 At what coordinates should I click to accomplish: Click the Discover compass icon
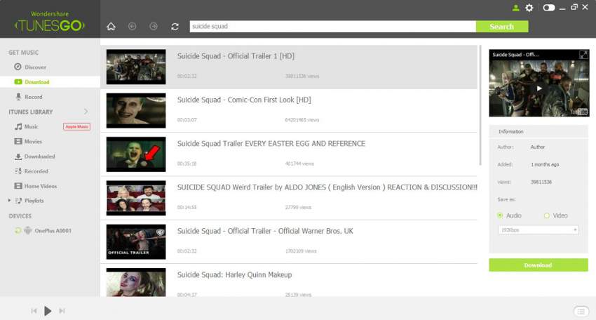(x=18, y=67)
